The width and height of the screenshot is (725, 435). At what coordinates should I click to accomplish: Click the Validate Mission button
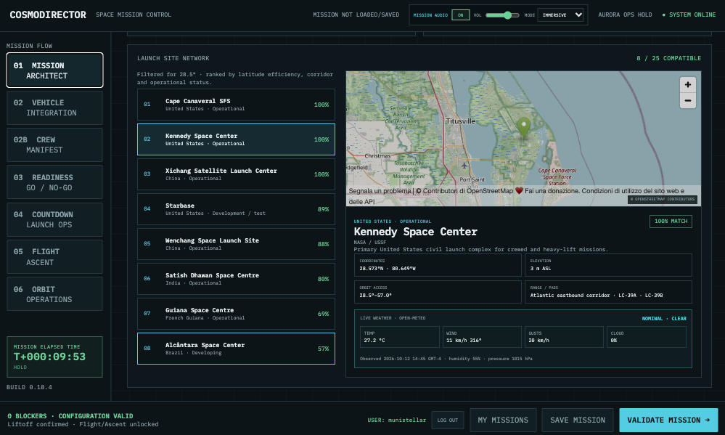pos(668,420)
